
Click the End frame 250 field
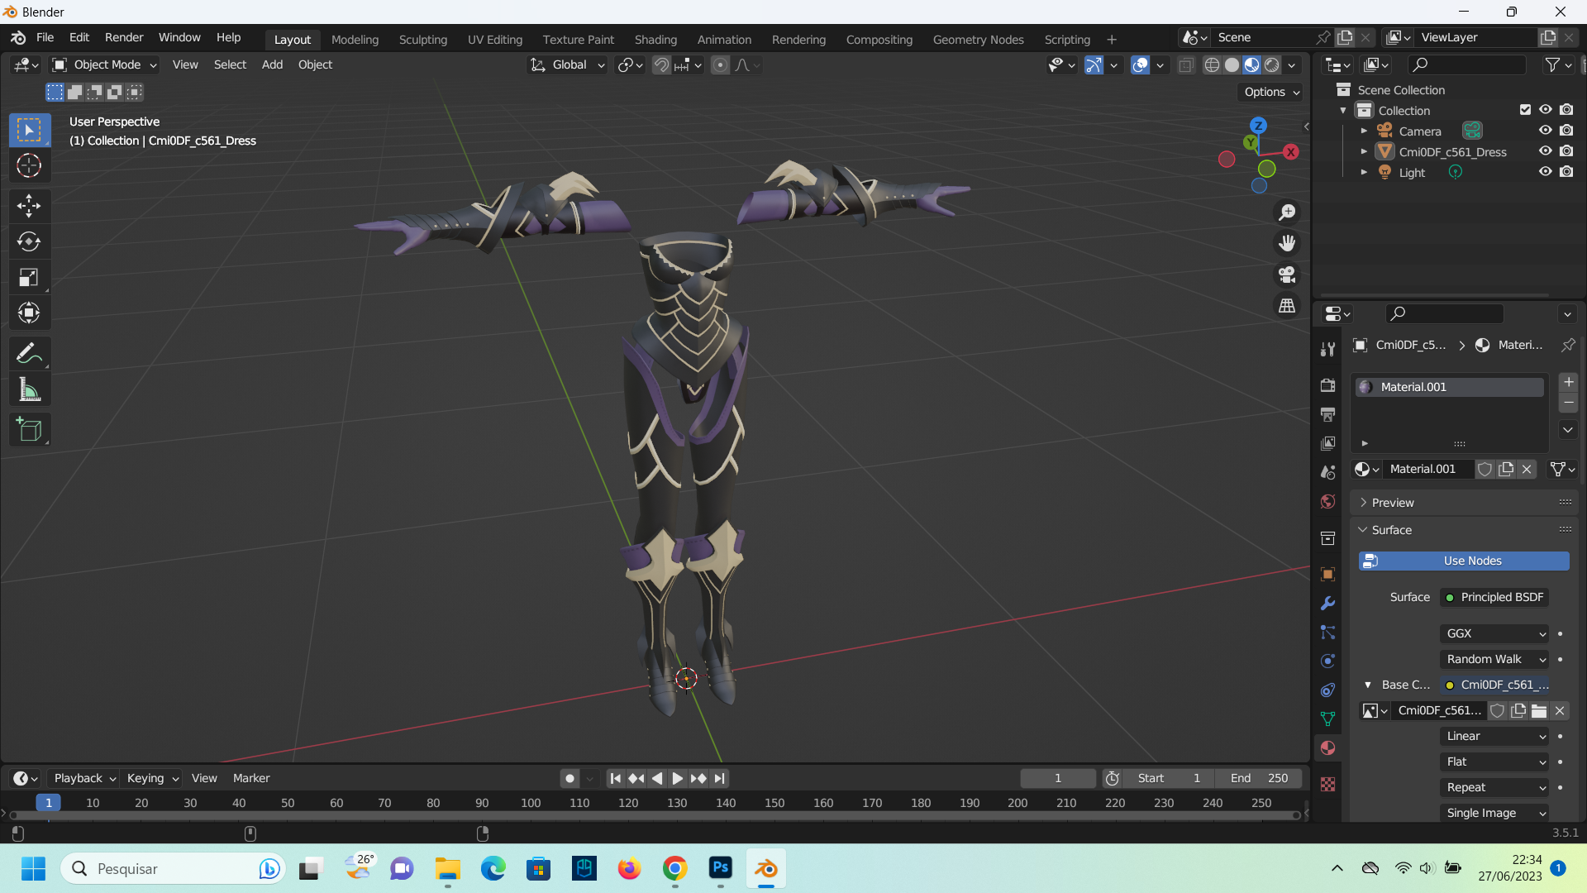[x=1259, y=778]
